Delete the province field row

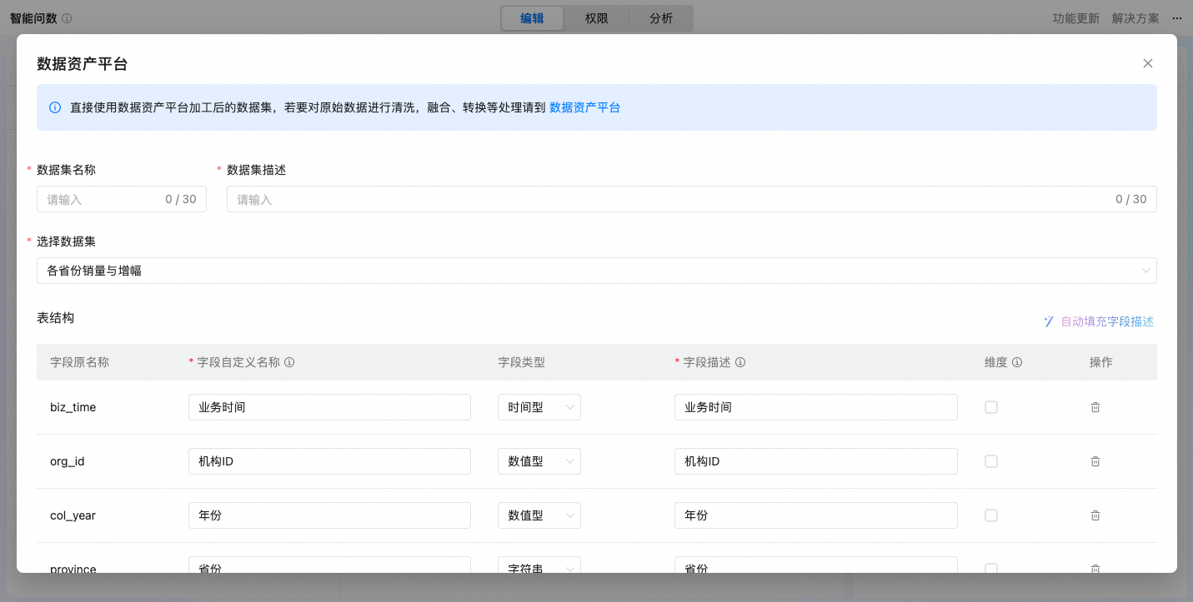[x=1095, y=569]
